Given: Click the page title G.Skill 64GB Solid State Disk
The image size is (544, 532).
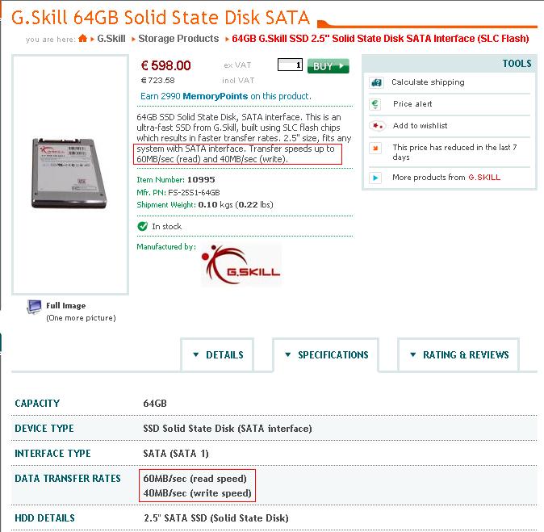Looking at the screenshot, I should [x=161, y=17].
